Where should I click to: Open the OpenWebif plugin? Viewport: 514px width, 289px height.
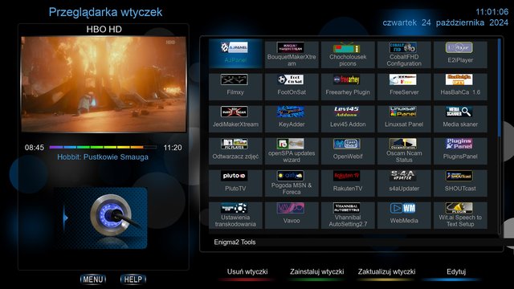pos(348,150)
